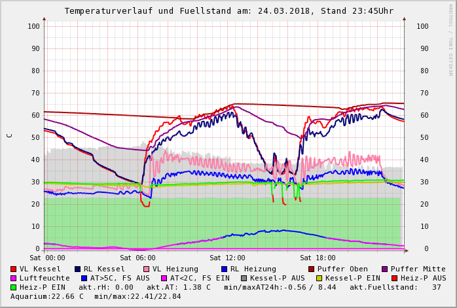Viewport: 457px width, 308px height.
Task: Click the chart title Temperaturverlauf und Fuellstand
Action: click(228, 11)
